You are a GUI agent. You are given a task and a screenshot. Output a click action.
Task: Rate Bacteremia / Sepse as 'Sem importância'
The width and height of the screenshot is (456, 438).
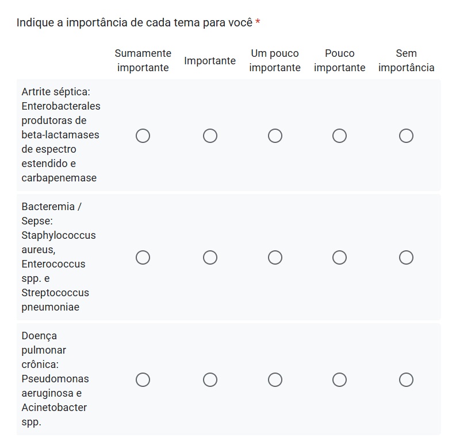[x=406, y=258]
